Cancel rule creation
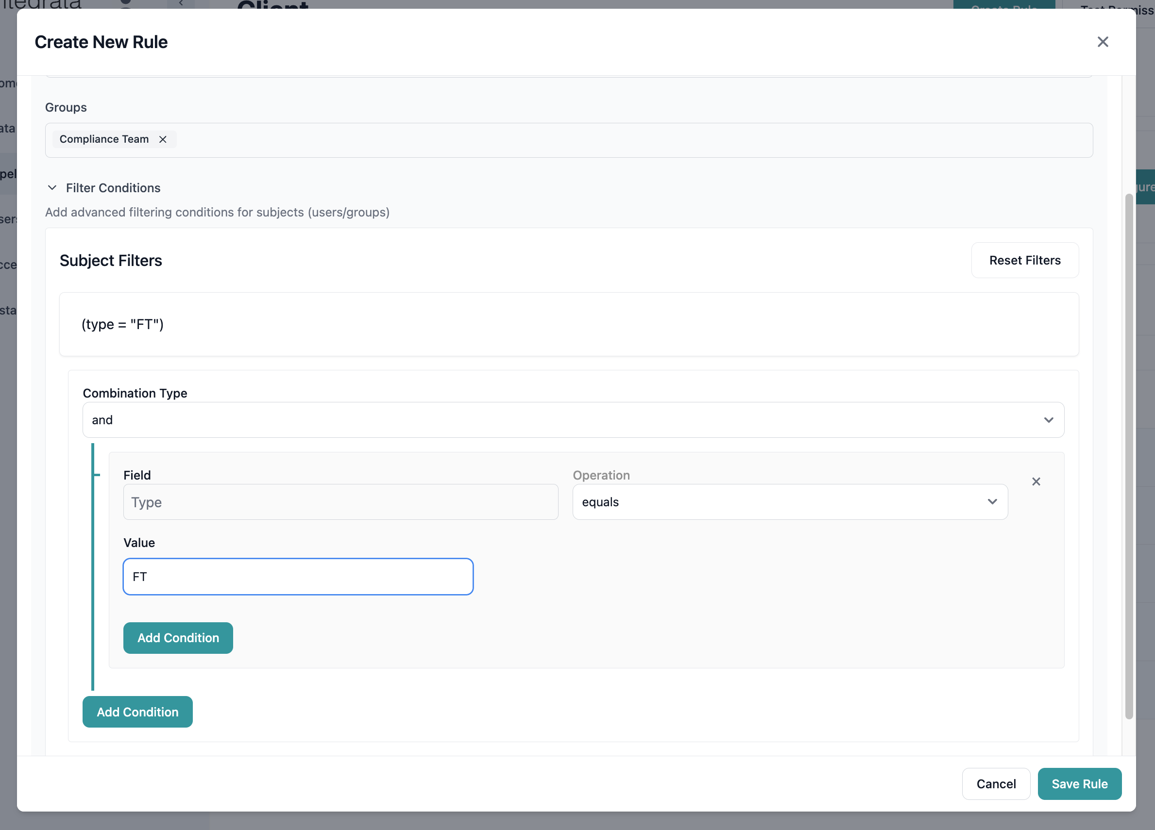Viewport: 1155px width, 830px height. (996, 784)
